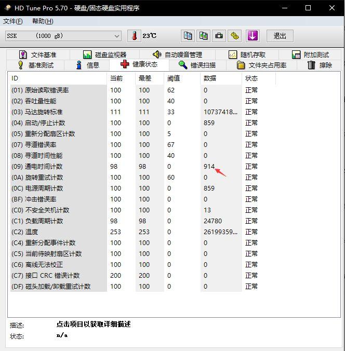The width and height of the screenshot is (345, 351).
Task: Open the 帮助(H) menu
Action: click(x=43, y=21)
